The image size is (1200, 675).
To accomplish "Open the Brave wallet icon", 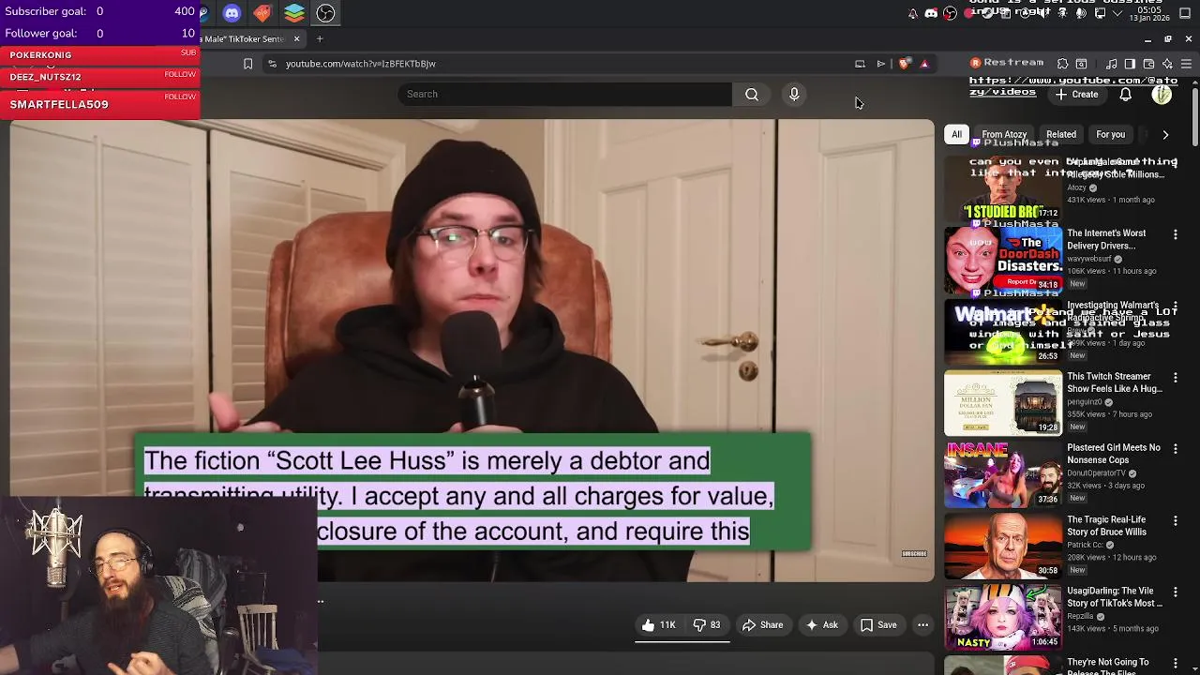I will [x=1148, y=64].
